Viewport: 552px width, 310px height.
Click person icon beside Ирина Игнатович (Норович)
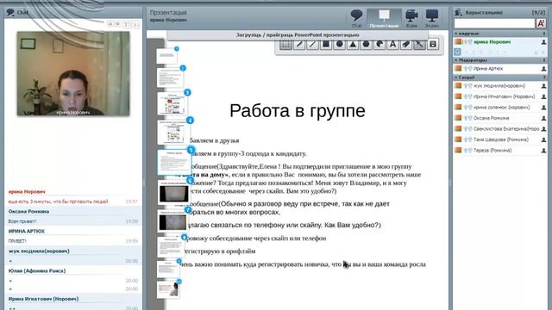[x=543, y=96]
